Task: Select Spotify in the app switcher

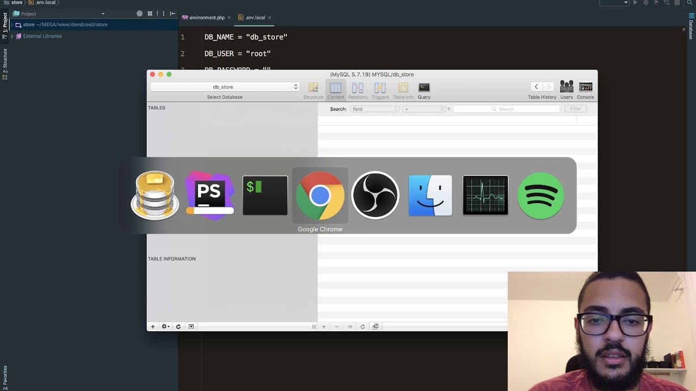Action: pos(540,195)
